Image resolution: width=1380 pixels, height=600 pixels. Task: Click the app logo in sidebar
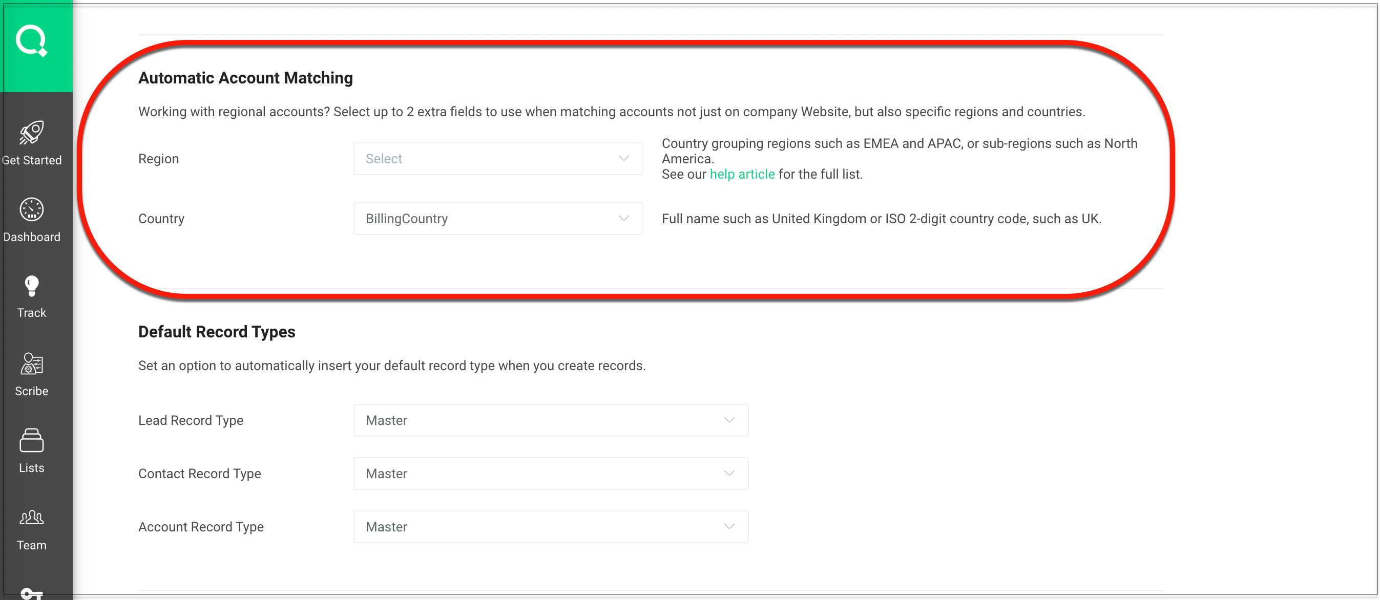tap(32, 40)
